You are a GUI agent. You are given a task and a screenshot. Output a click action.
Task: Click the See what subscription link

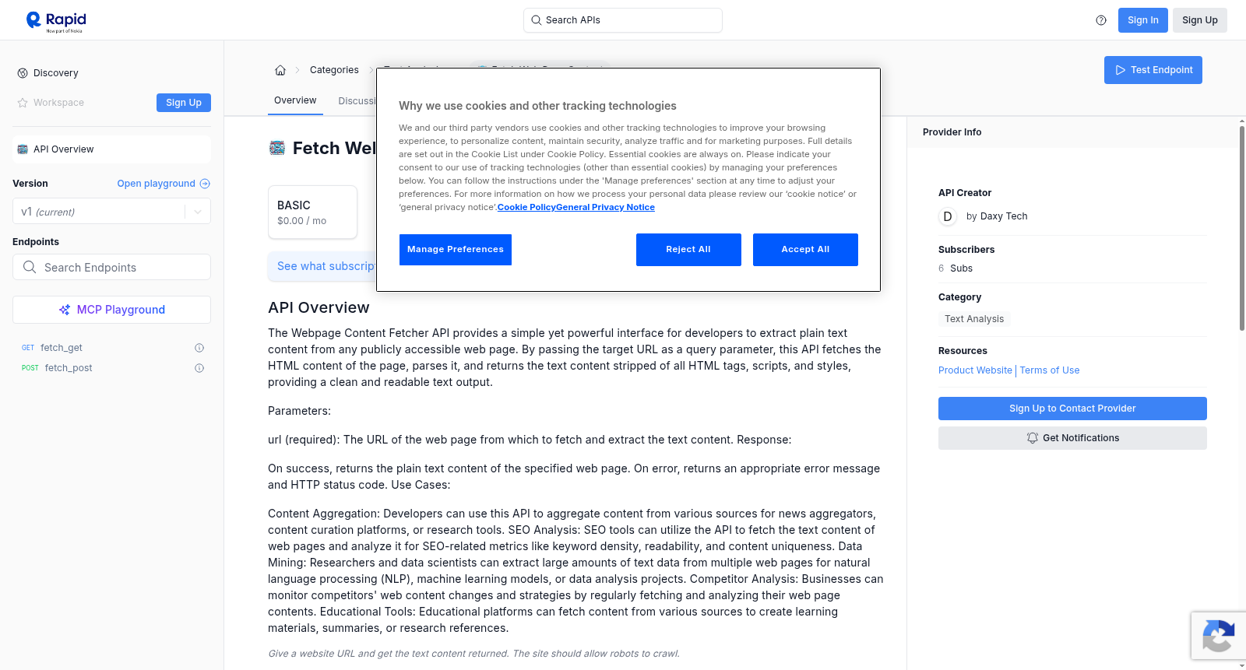(326, 266)
